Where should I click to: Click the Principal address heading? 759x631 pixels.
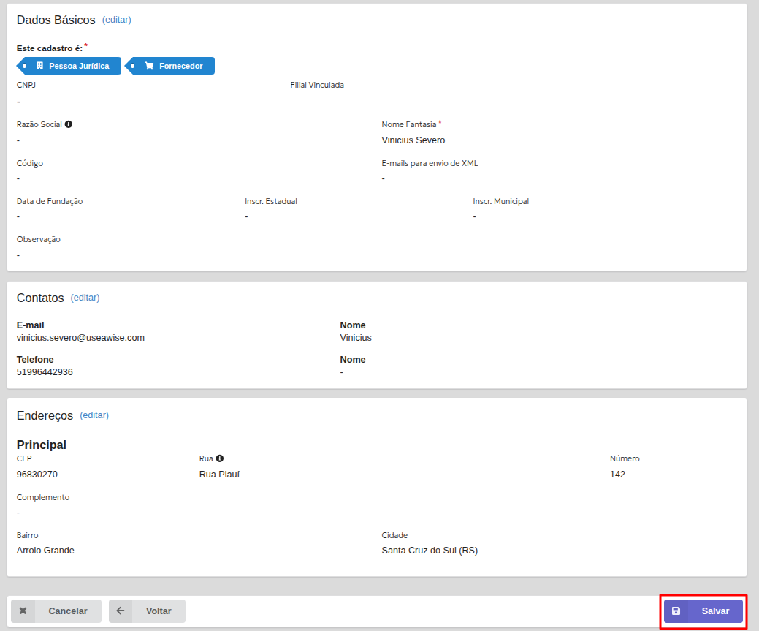click(x=42, y=445)
